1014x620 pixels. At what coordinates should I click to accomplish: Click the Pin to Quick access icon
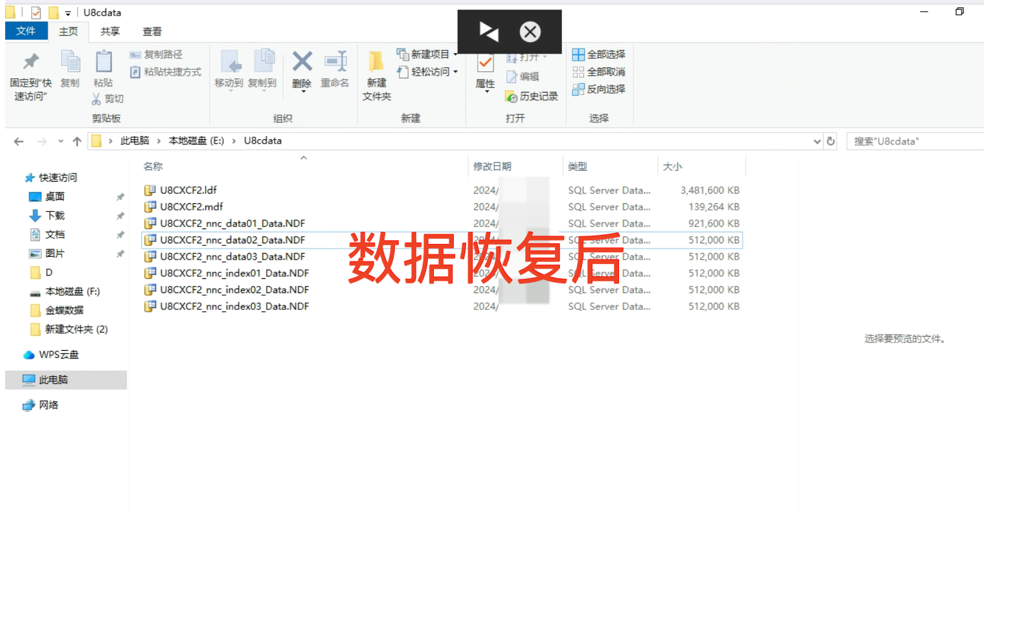point(30,62)
